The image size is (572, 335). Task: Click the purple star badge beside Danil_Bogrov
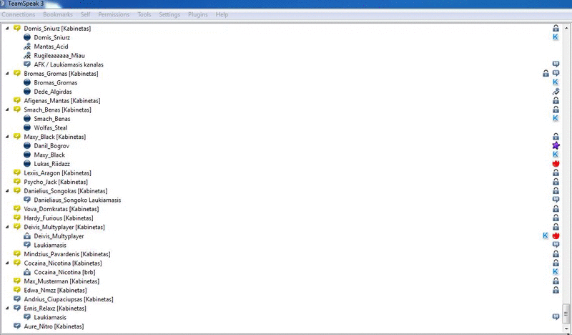tap(556, 145)
